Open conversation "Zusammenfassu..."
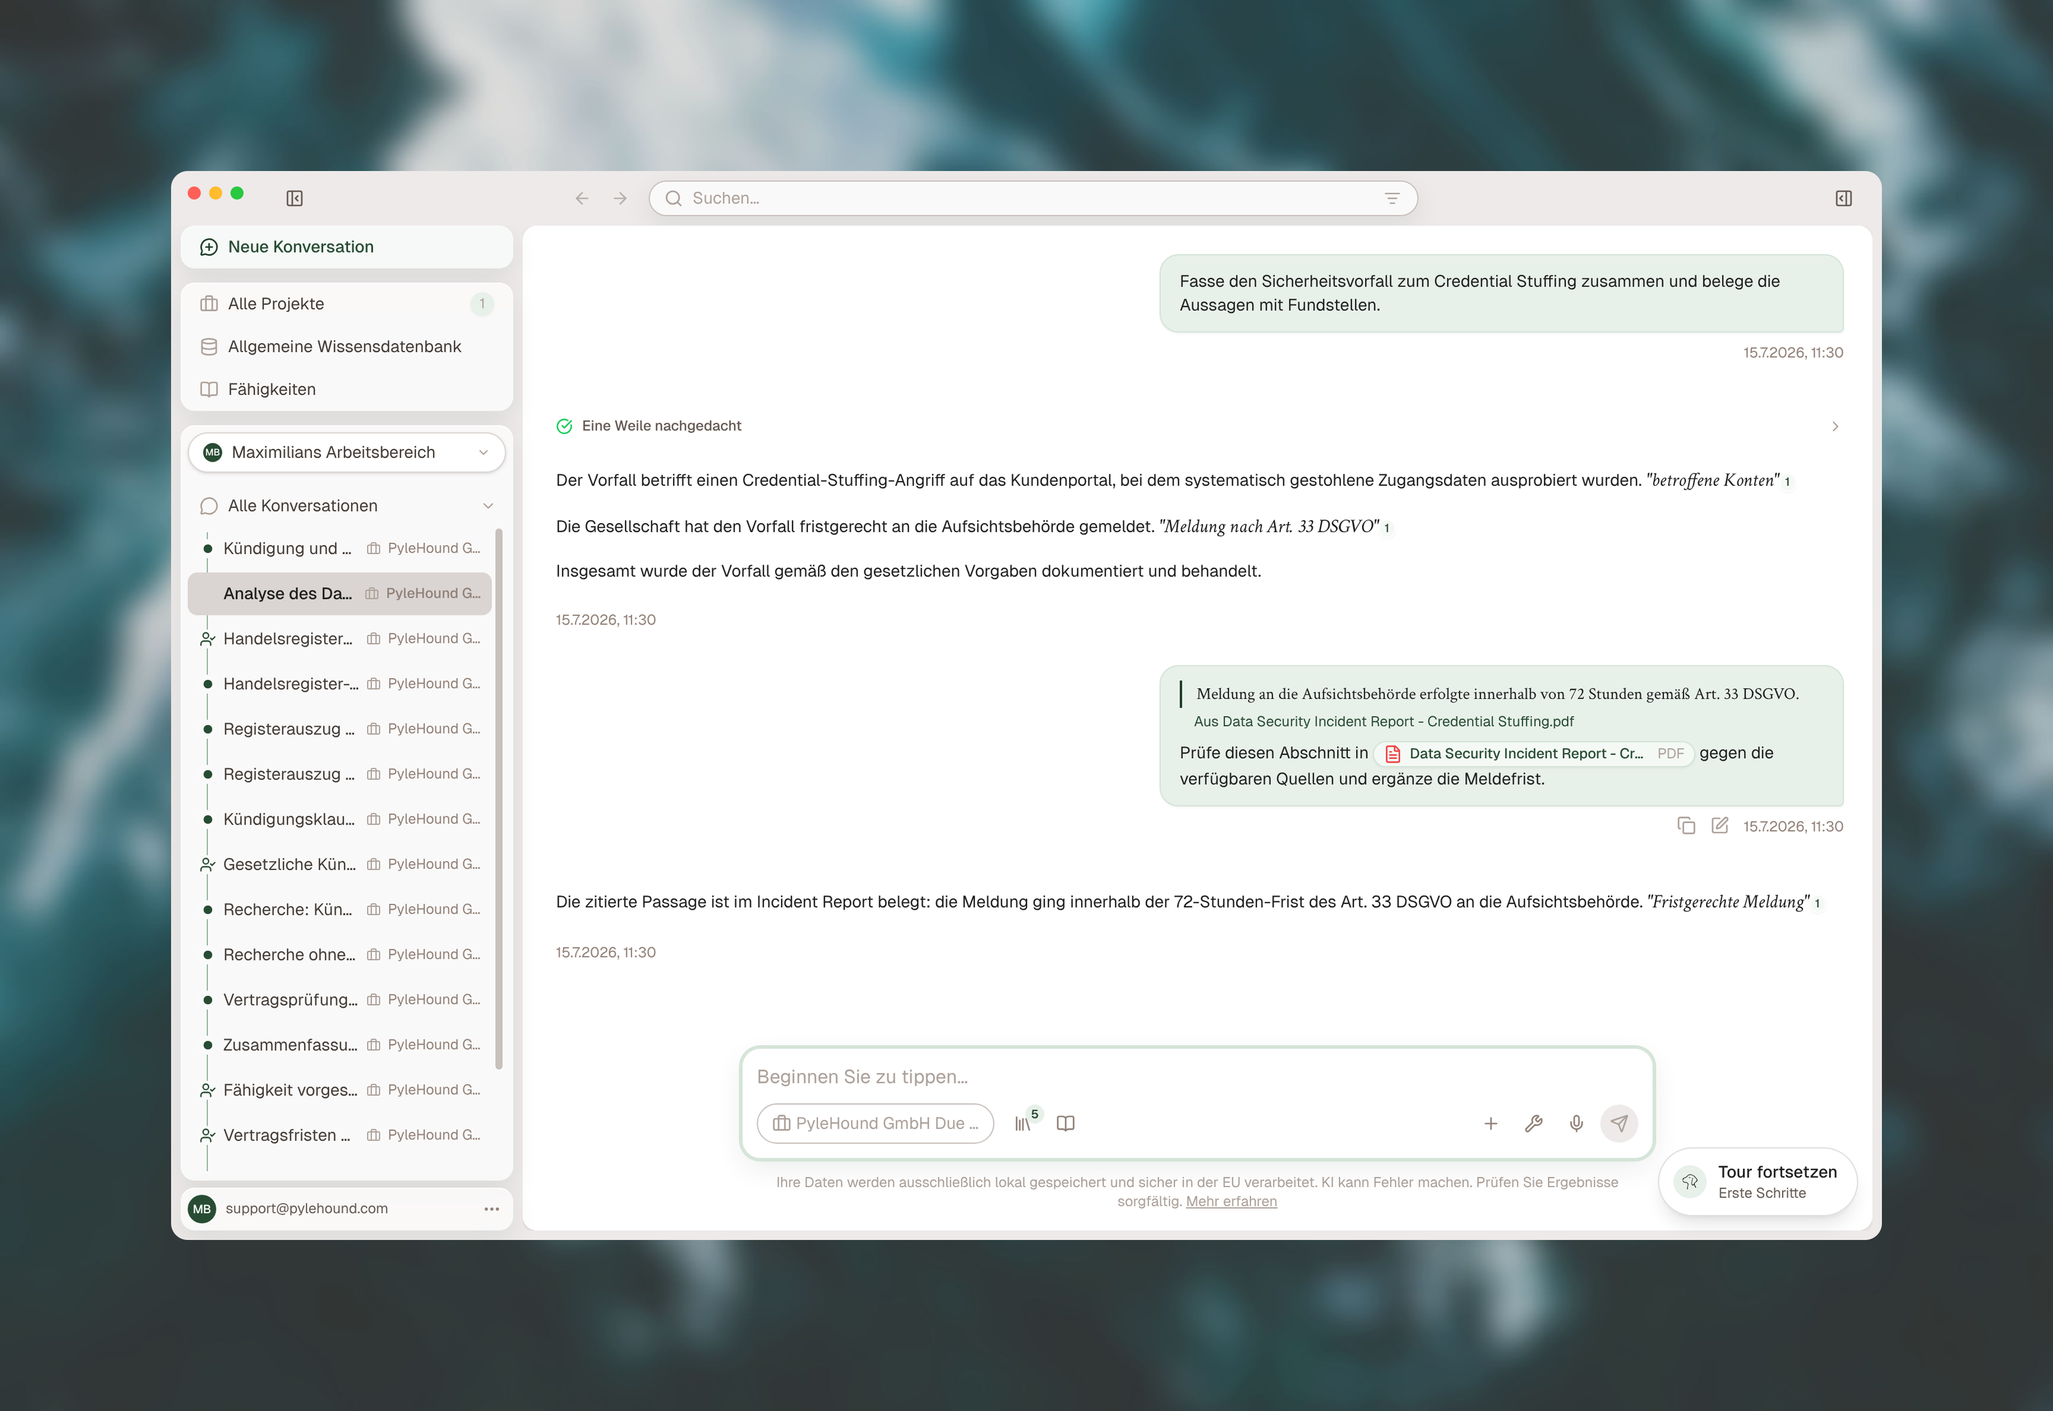Viewport: 2053px width, 1411px height. pos(341,1044)
